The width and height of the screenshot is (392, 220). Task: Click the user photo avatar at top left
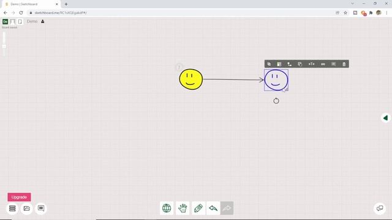click(x=12, y=22)
